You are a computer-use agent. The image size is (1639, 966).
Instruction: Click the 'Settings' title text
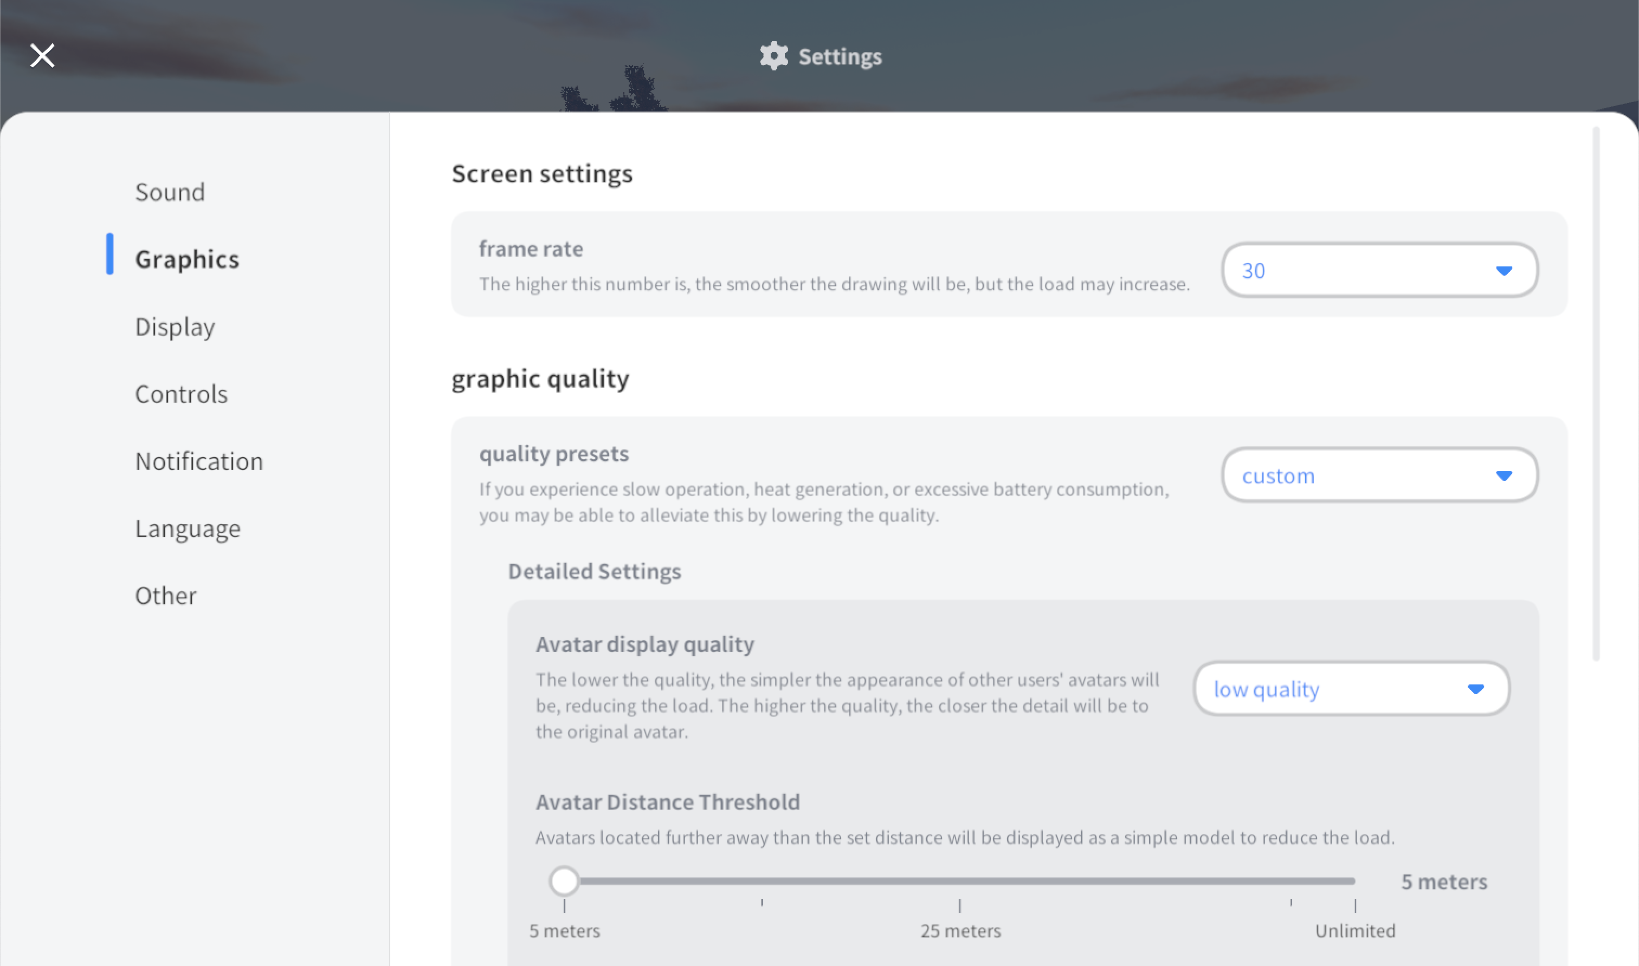pos(840,57)
